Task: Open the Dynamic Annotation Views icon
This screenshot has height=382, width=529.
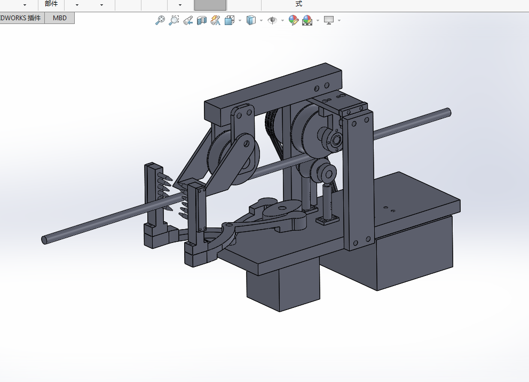Action: click(x=216, y=21)
